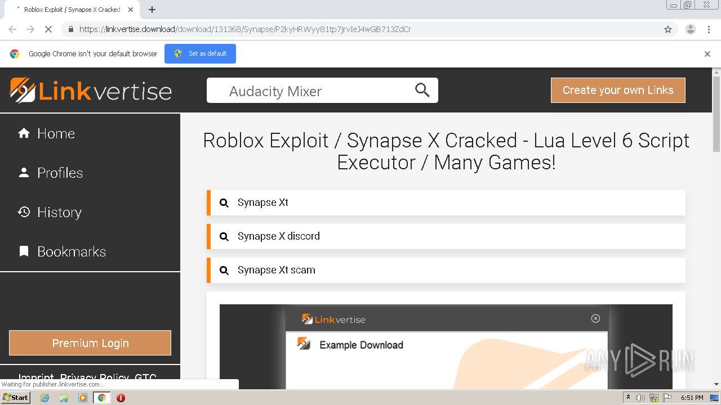This screenshot has height=405, width=721.
Task: Click the Home house icon
Action: coord(24,133)
